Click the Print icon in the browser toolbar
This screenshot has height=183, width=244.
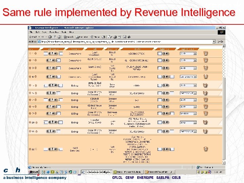pyautogui.click(x=115, y=37)
